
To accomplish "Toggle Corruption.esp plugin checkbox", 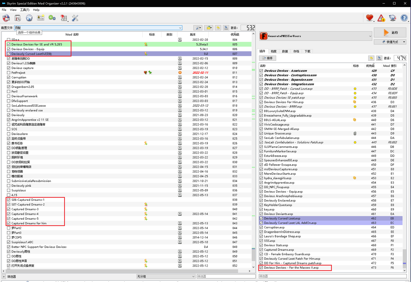I will tap(261, 227).
